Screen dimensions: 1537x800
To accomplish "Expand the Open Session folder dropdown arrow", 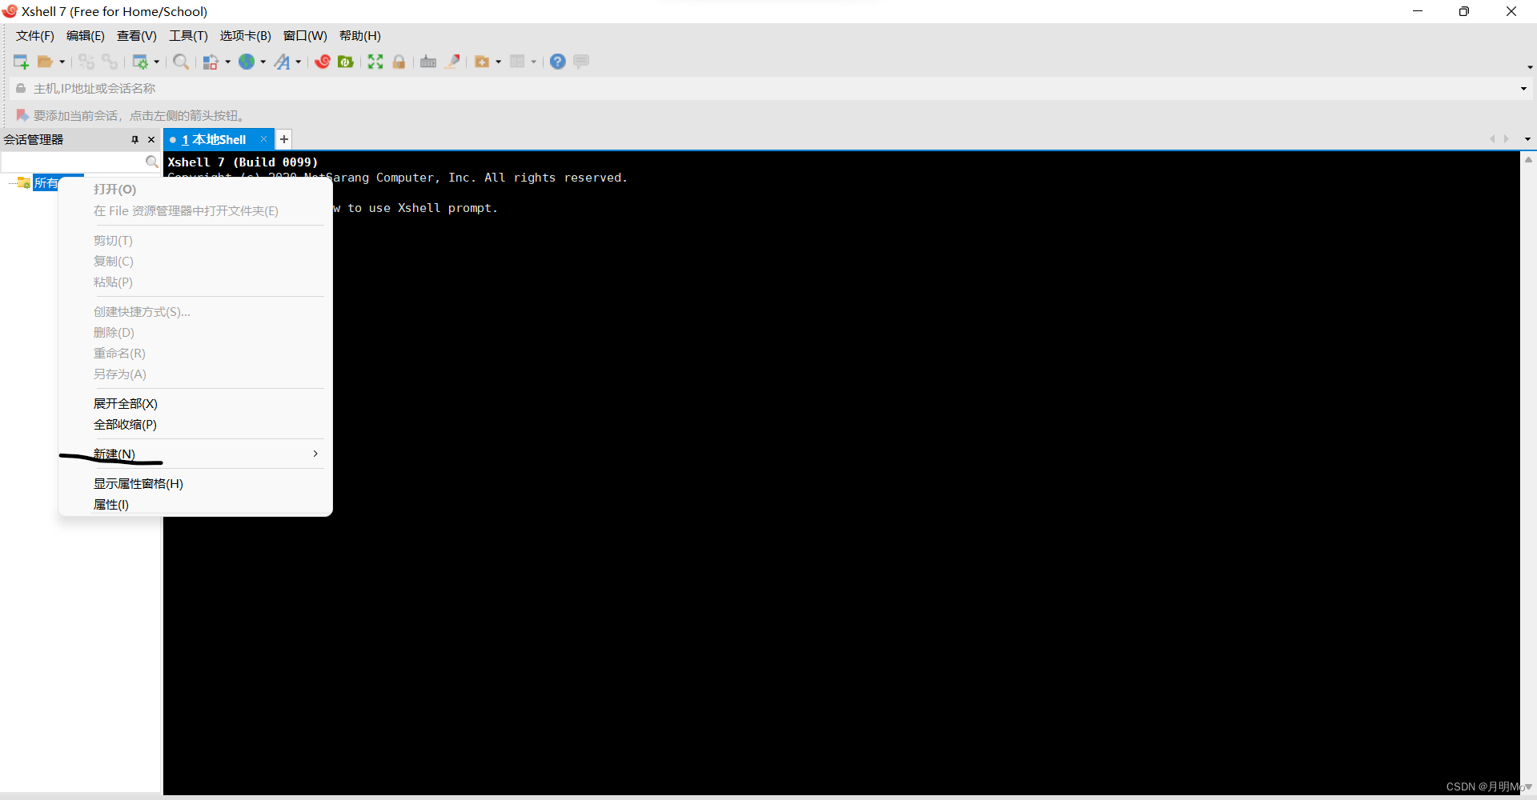I will pos(62,62).
